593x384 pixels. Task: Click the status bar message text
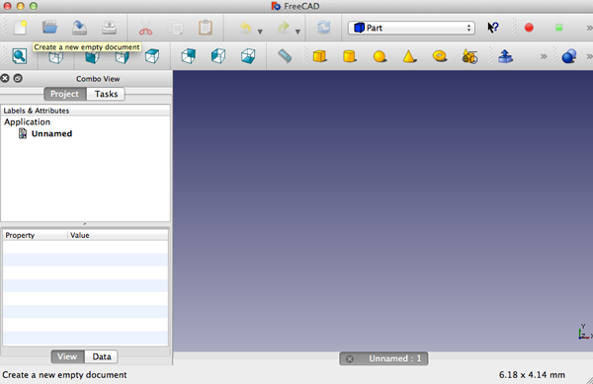tap(64, 375)
